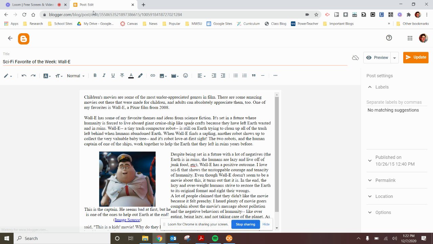Toggle italic formatting
Image resolution: width=433 pixels, height=244 pixels.
[104, 76]
